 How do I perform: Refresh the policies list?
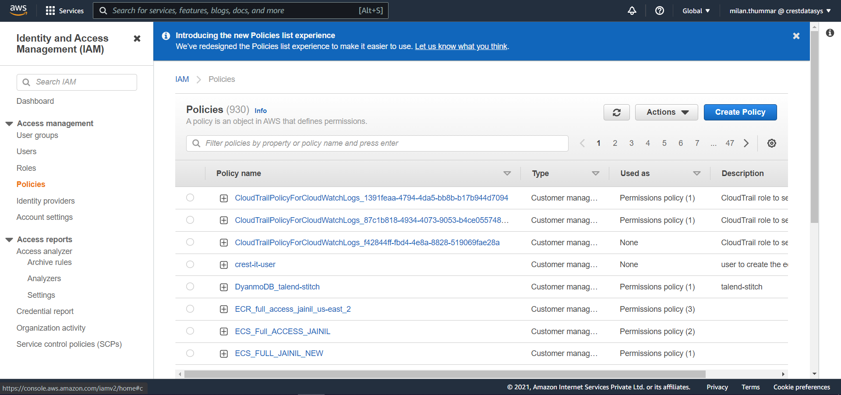616,113
